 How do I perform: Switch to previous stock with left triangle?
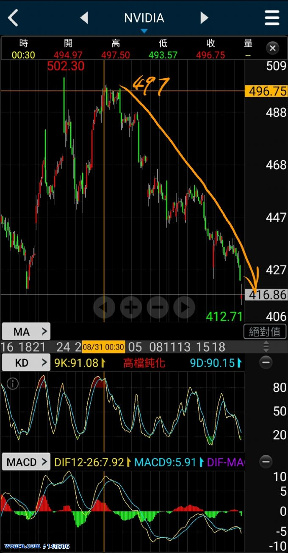pyautogui.click(x=84, y=18)
